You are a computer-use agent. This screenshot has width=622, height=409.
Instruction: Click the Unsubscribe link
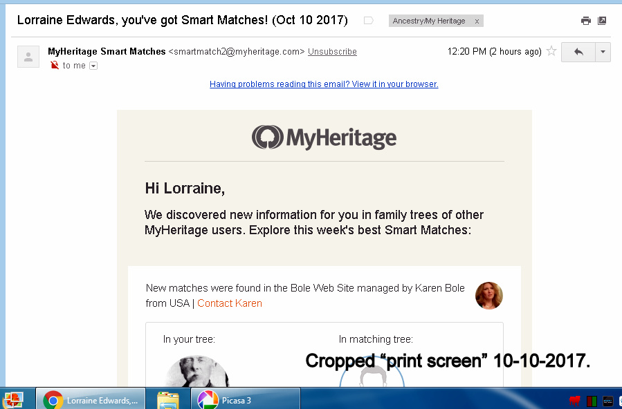[x=332, y=52]
